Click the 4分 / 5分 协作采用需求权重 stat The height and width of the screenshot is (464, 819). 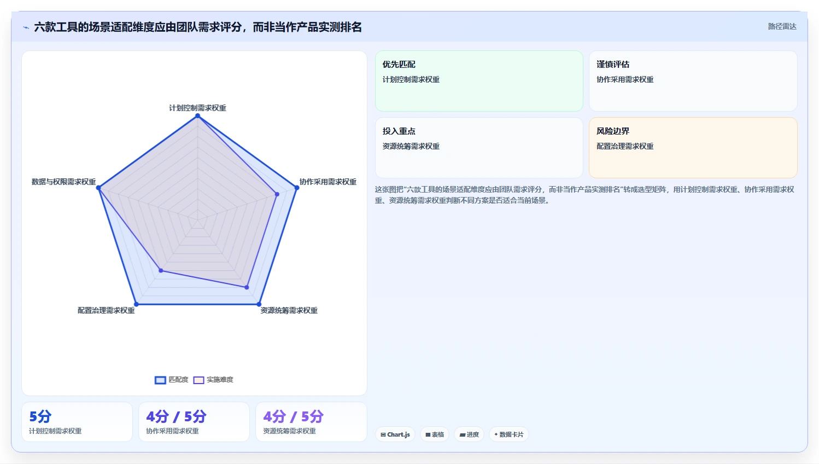point(194,422)
